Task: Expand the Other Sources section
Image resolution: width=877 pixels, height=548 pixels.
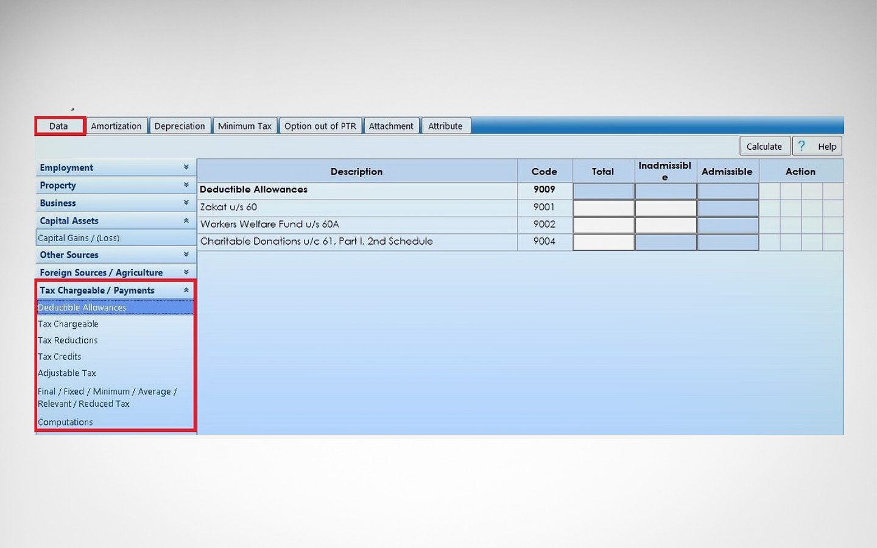Action: (x=186, y=255)
